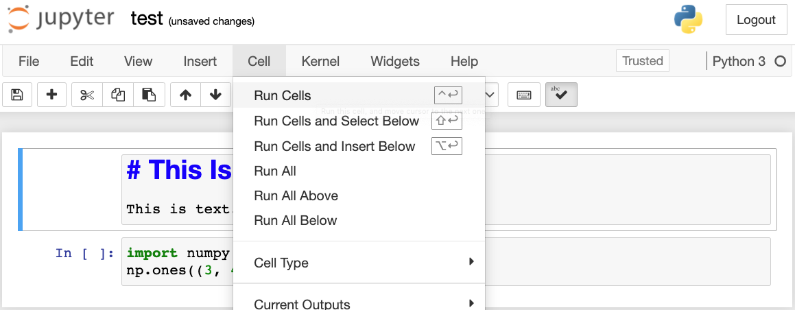
Task: Click the Trusted notebook indicator
Action: click(x=642, y=61)
